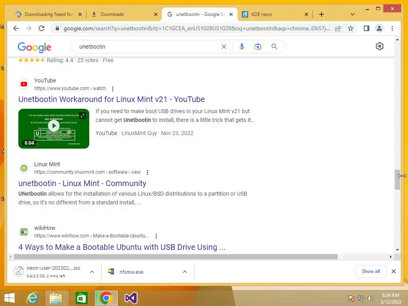This screenshot has height=306, width=408.
Task: Open the Action Center flag icon
Action: (351, 298)
